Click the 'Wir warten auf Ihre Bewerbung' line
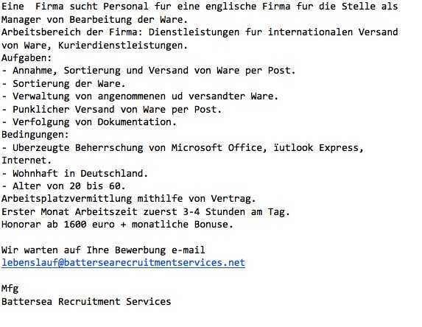Viewport: 422px width, 327px height. point(103,250)
